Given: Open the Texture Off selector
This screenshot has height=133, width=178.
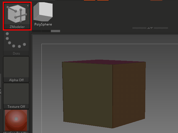Looking at the screenshot, I should coord(16,96).
